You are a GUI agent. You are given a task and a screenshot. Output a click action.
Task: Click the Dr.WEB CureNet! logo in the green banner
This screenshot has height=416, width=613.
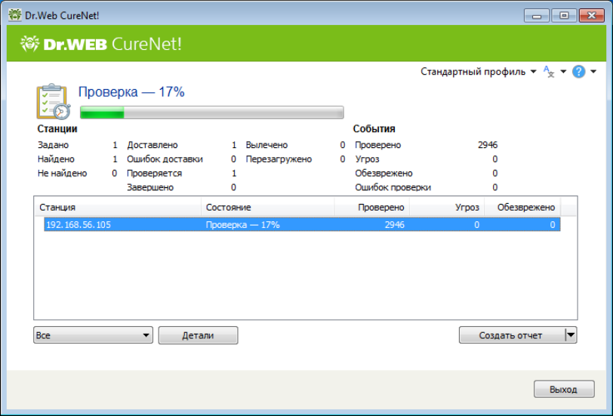101,44
